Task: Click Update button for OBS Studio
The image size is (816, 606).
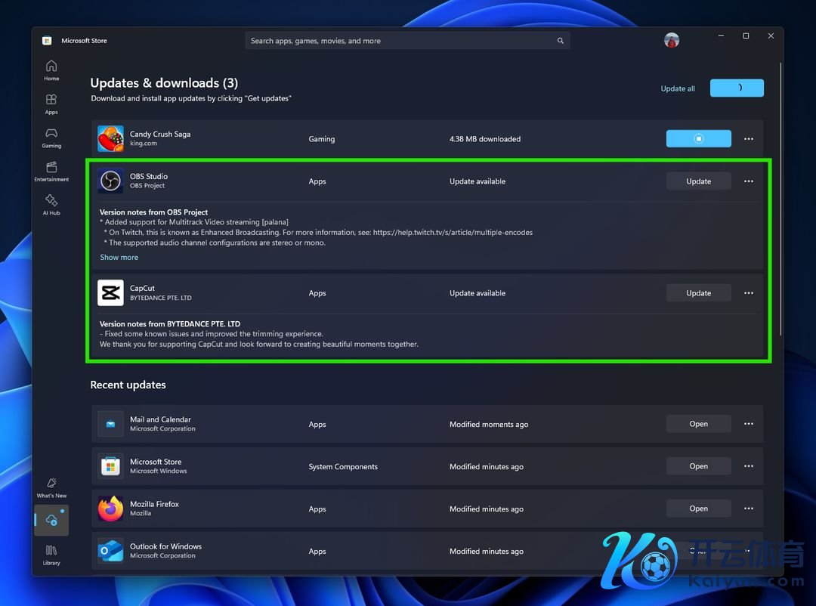Action: point(698,181)
